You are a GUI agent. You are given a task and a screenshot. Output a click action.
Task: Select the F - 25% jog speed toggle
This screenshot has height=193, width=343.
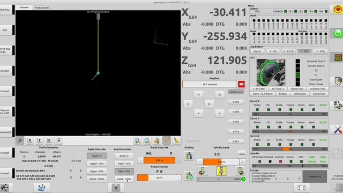point(304,51)
